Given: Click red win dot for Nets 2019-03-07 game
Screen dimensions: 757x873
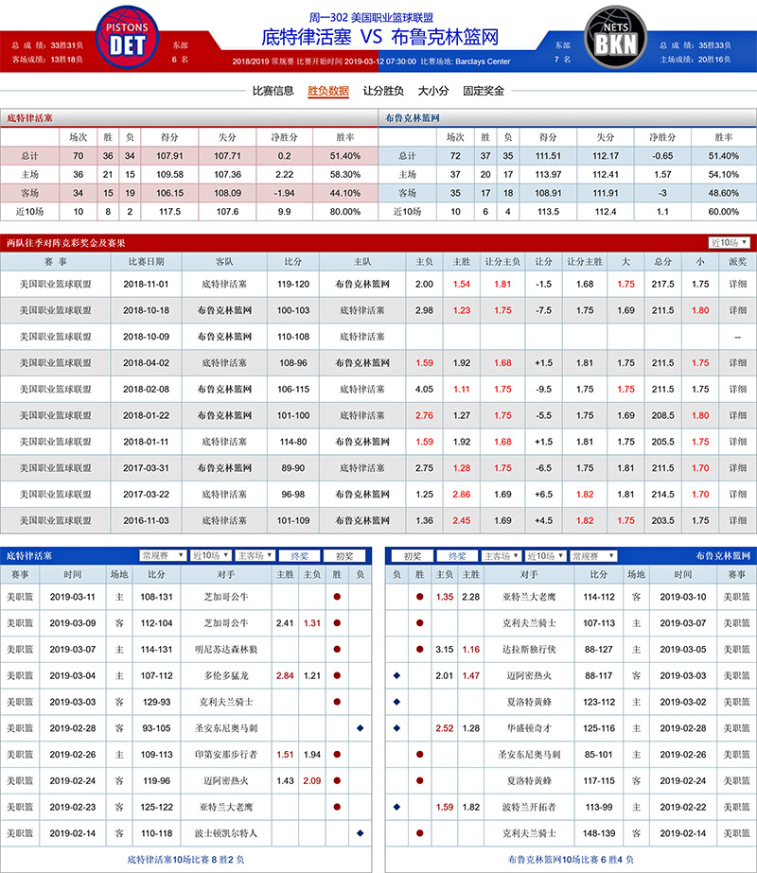Looking at the screenshot, I should click(x=419, y=623).
